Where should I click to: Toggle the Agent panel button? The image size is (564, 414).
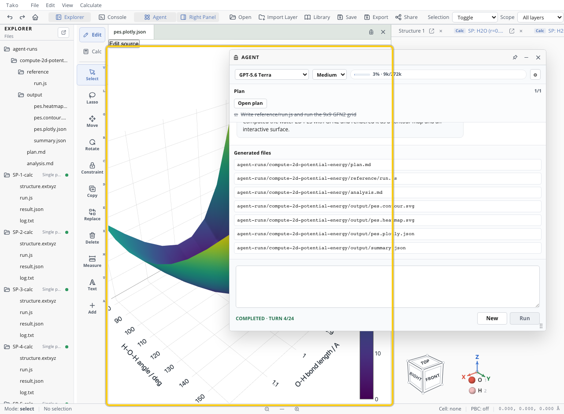click(x=155, y=17)
